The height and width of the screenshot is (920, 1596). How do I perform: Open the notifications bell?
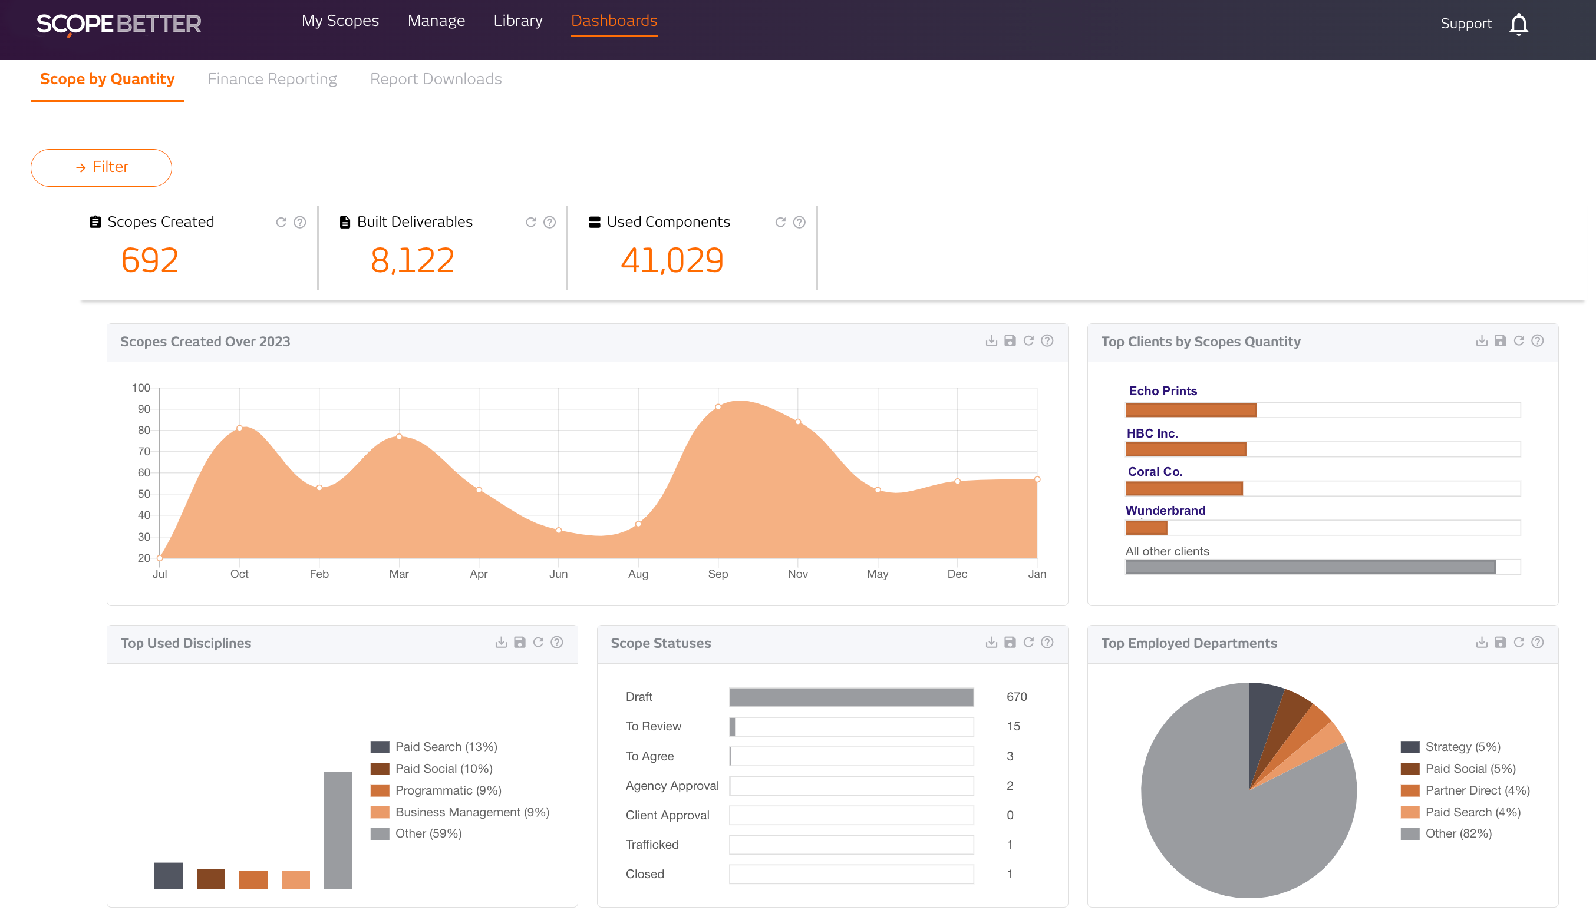(x=1519, y=24)
